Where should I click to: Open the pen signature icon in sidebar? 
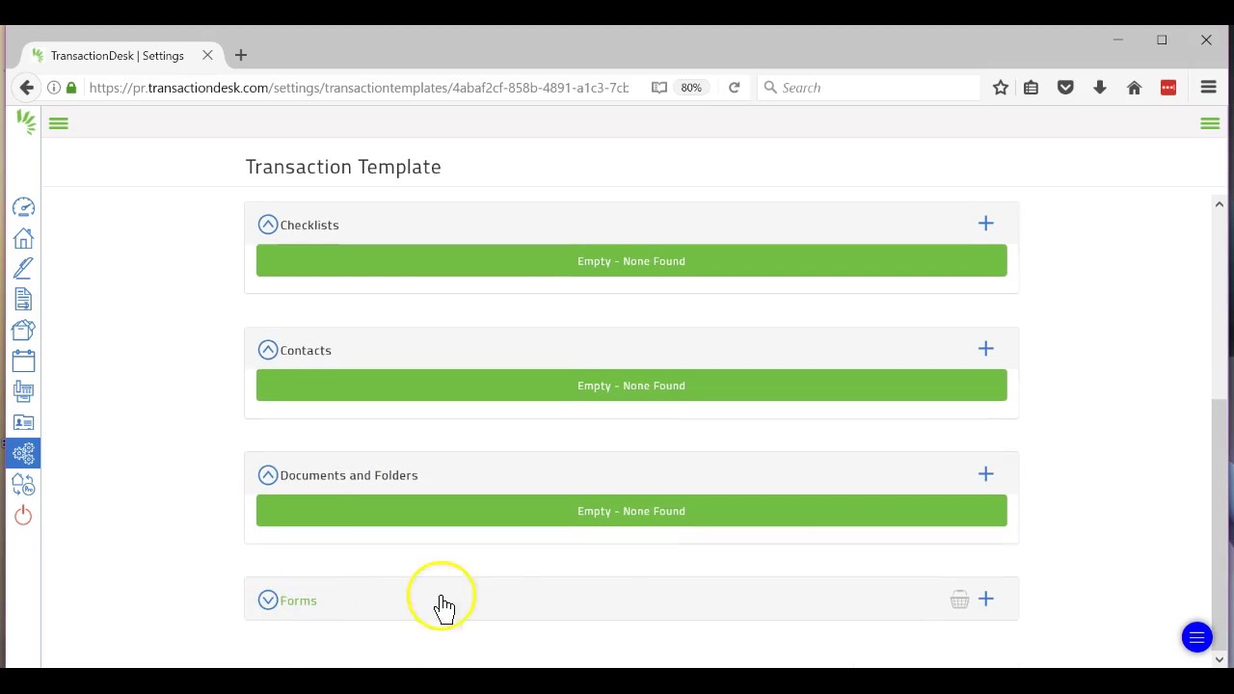23,269
